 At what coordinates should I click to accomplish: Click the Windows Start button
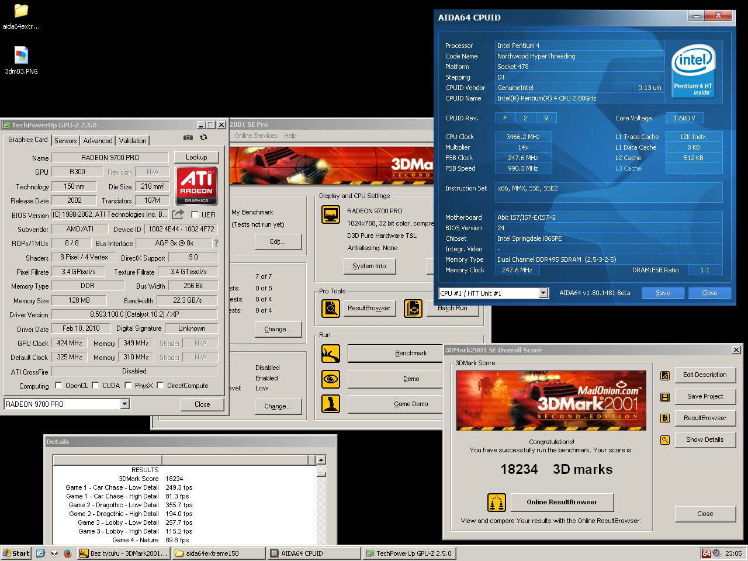tap(16, 553)
